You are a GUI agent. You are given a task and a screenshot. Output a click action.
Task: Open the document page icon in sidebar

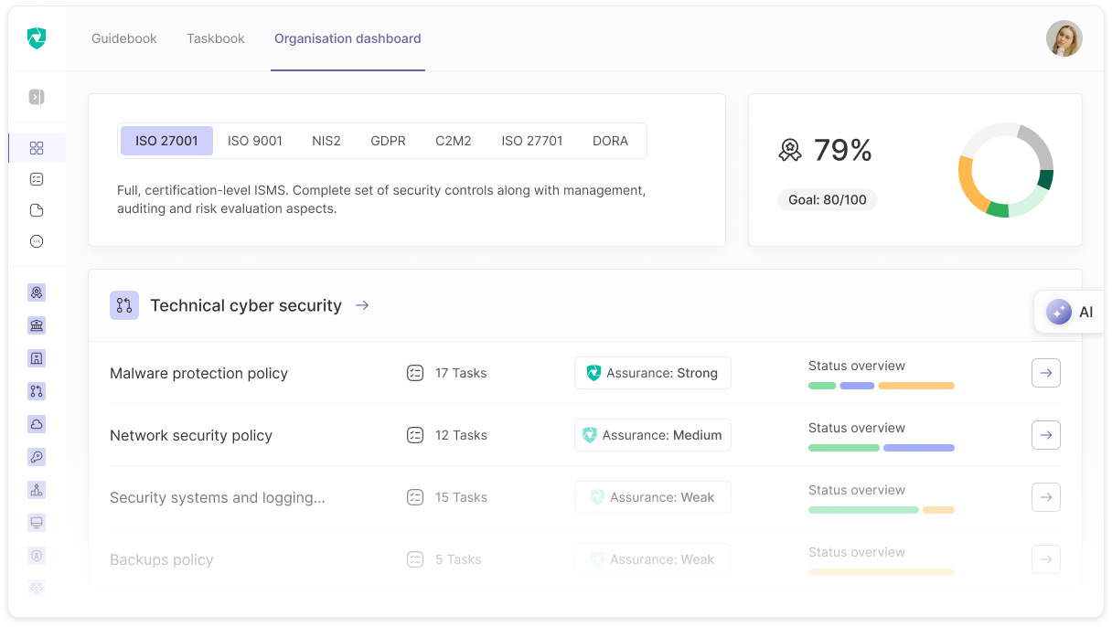coord(37,210)
